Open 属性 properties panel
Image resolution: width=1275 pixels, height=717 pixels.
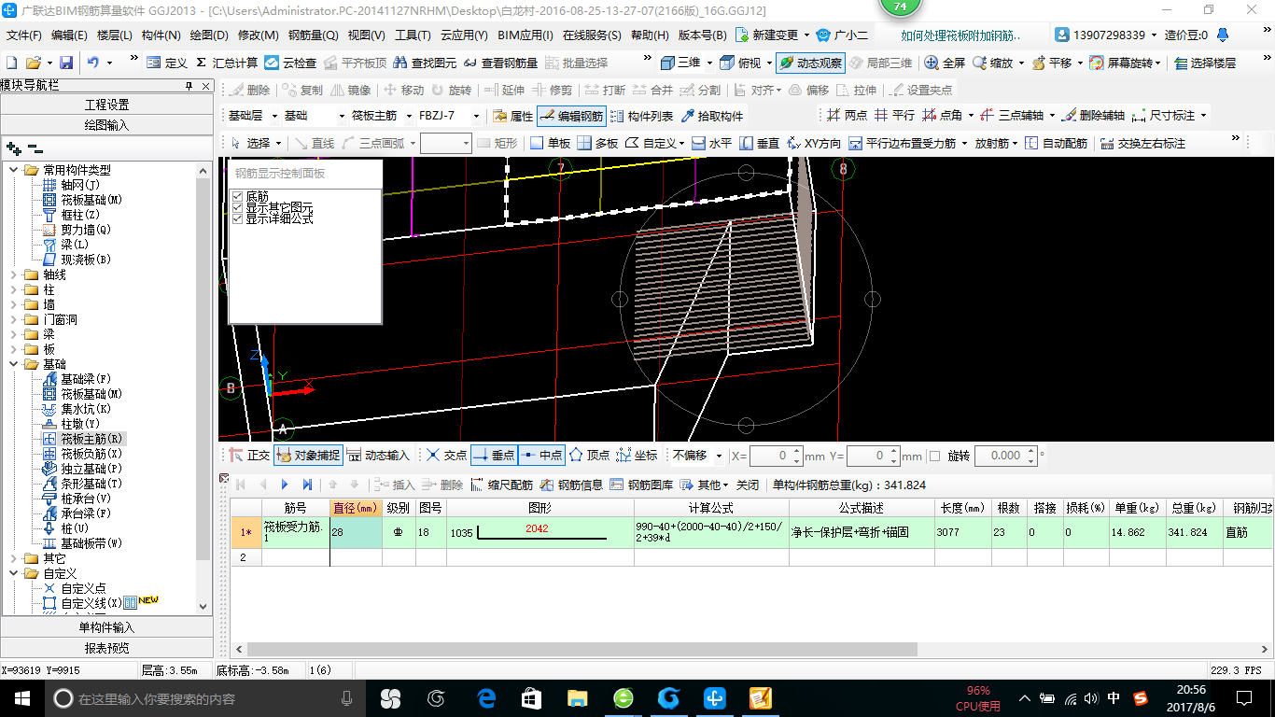pyautogui.click(x=512, y=116)
